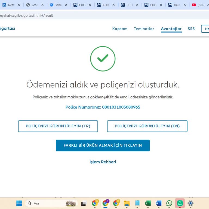
Task: Open File Explorer from the taskbar
Action: (x=127, y=203)
